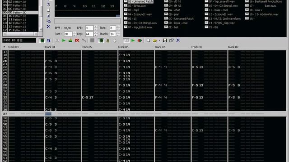Click the red record icon in instrument toolbar

coord(140,40)
